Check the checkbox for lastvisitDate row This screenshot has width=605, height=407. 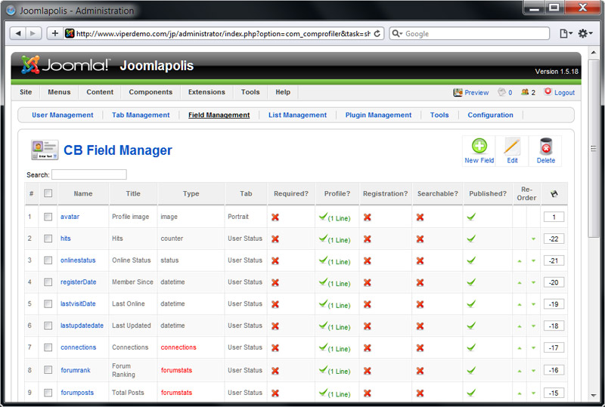48,304
